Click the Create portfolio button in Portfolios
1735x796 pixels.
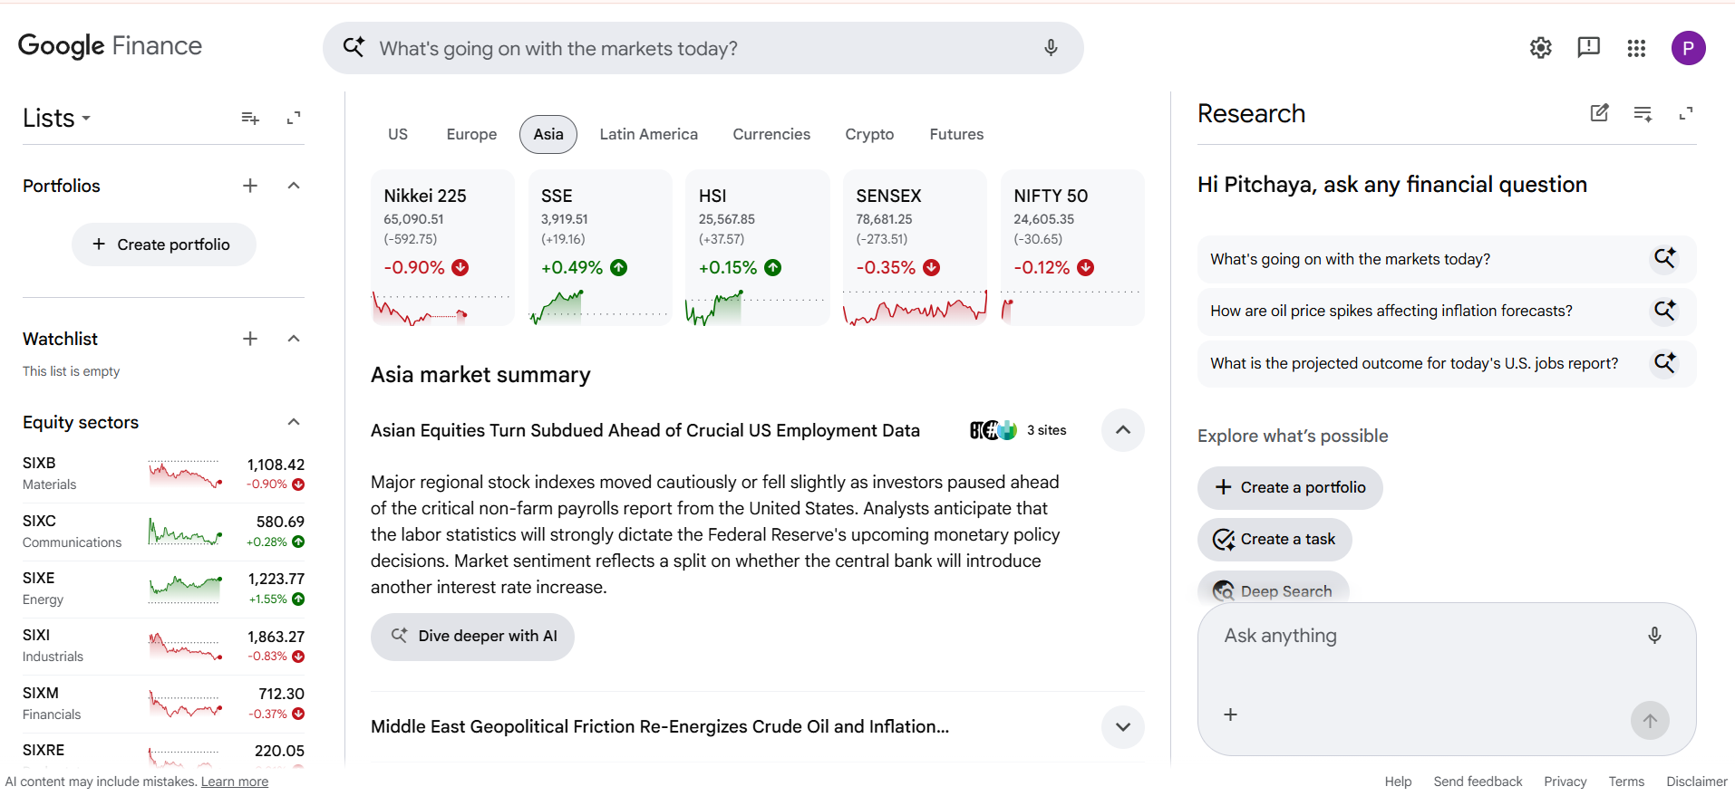164,245
